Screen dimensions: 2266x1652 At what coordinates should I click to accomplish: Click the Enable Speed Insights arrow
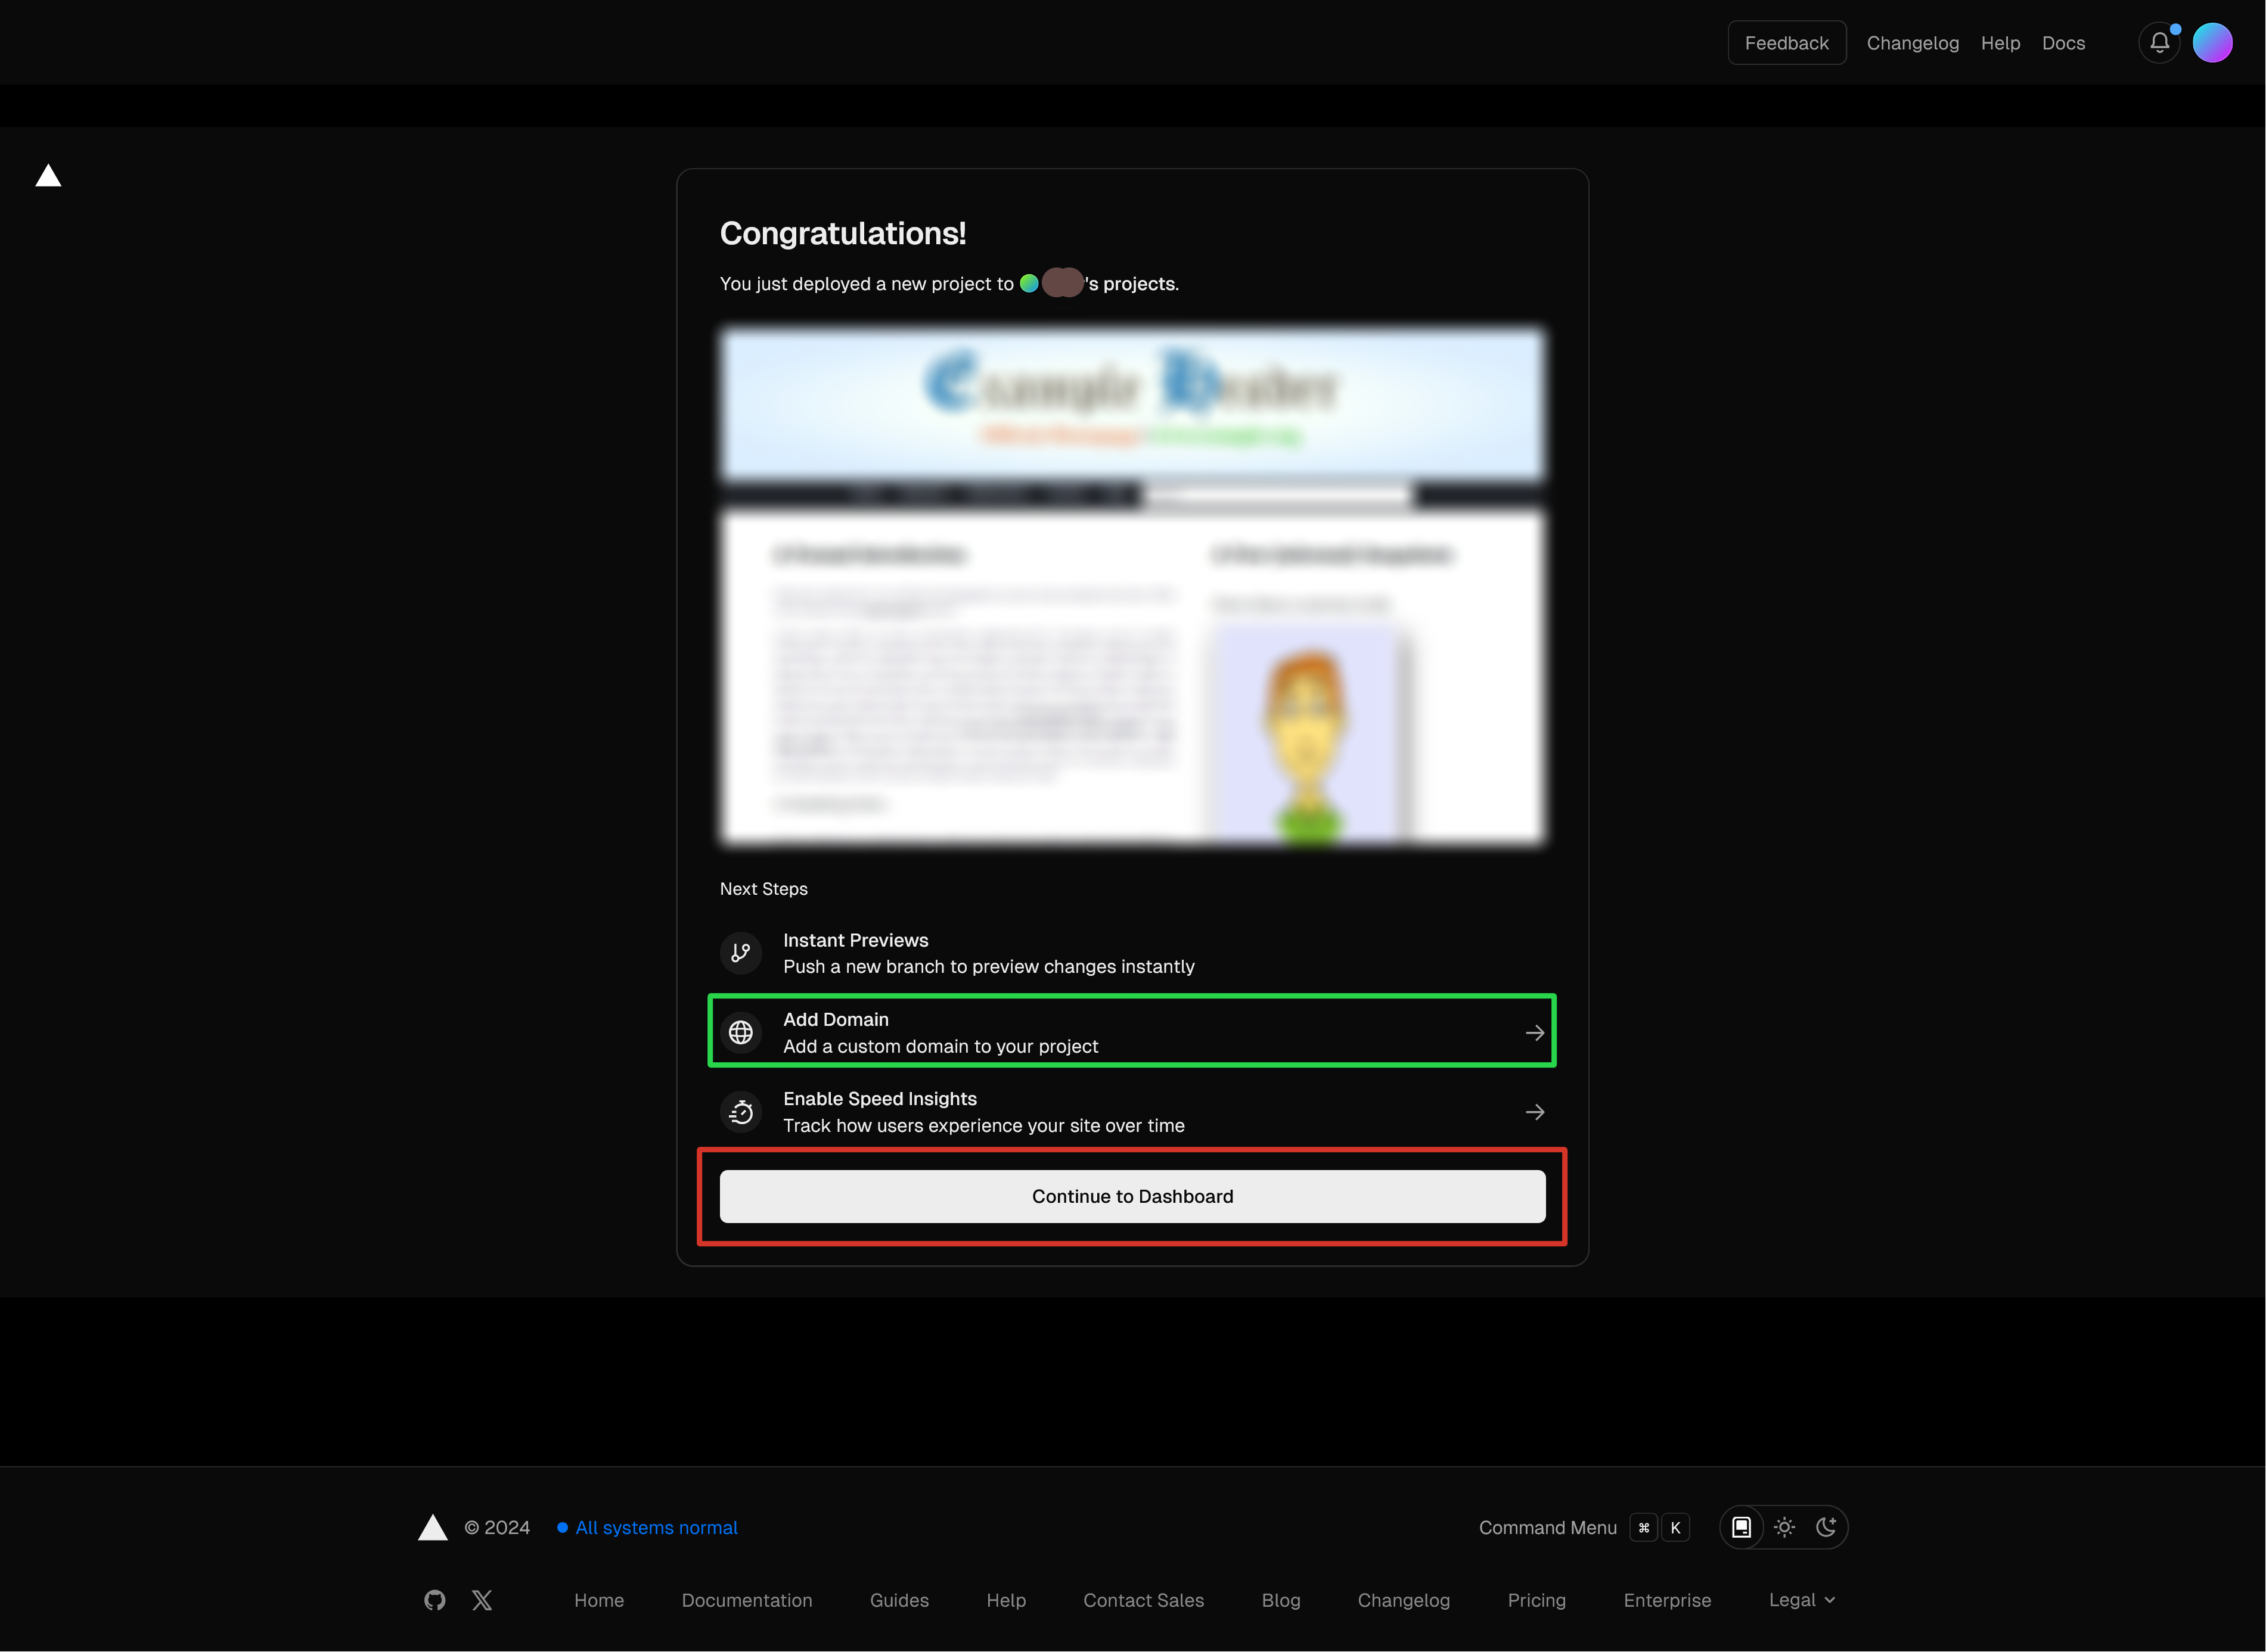click(1535, 1112)
